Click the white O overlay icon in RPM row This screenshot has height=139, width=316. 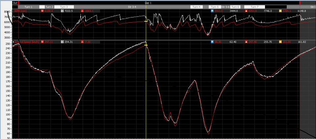click(x=62, y=11)
